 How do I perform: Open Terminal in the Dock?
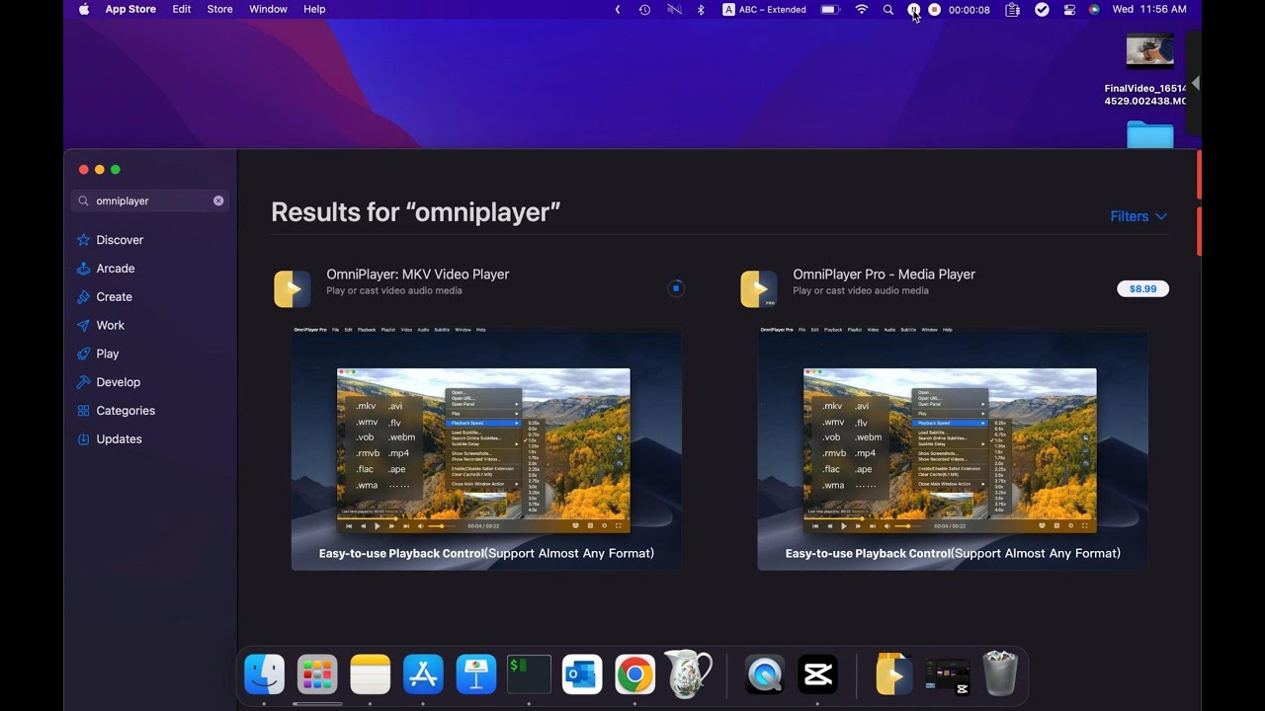529,675
